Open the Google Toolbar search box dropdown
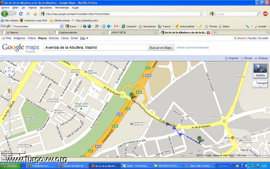 [x=61, y=26]
